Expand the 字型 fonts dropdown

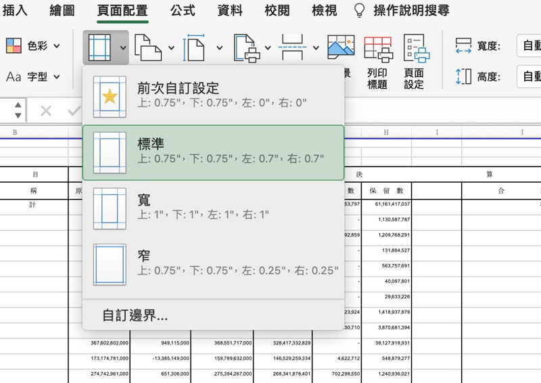tap(57, 76)
